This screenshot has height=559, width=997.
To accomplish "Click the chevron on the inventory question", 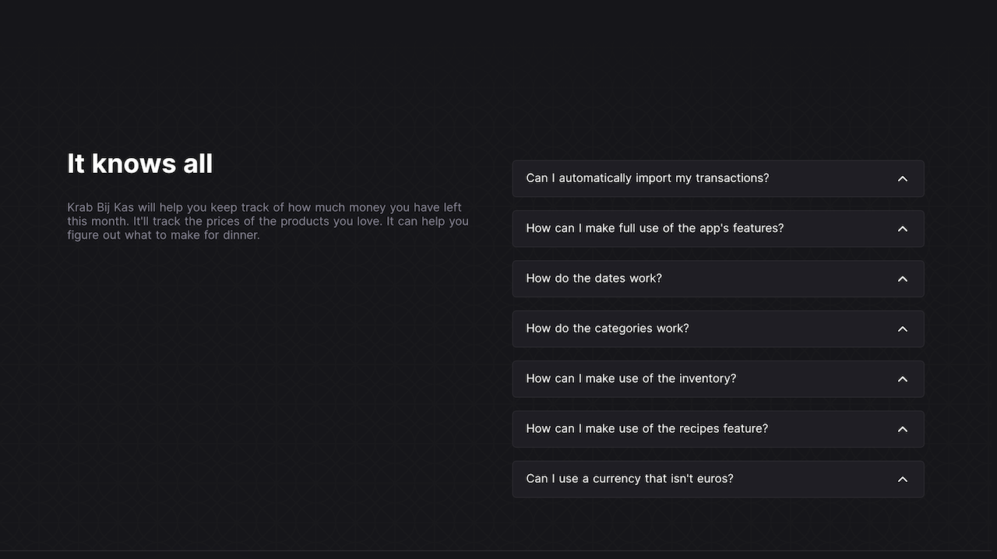I will point(902,378).
